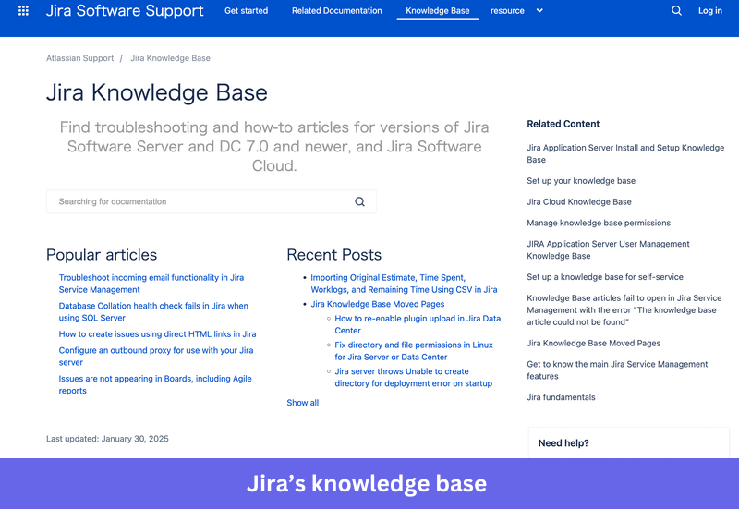Open Manage knowledge base permissions link
Screen dimensions: 739x509
point(599,223)
